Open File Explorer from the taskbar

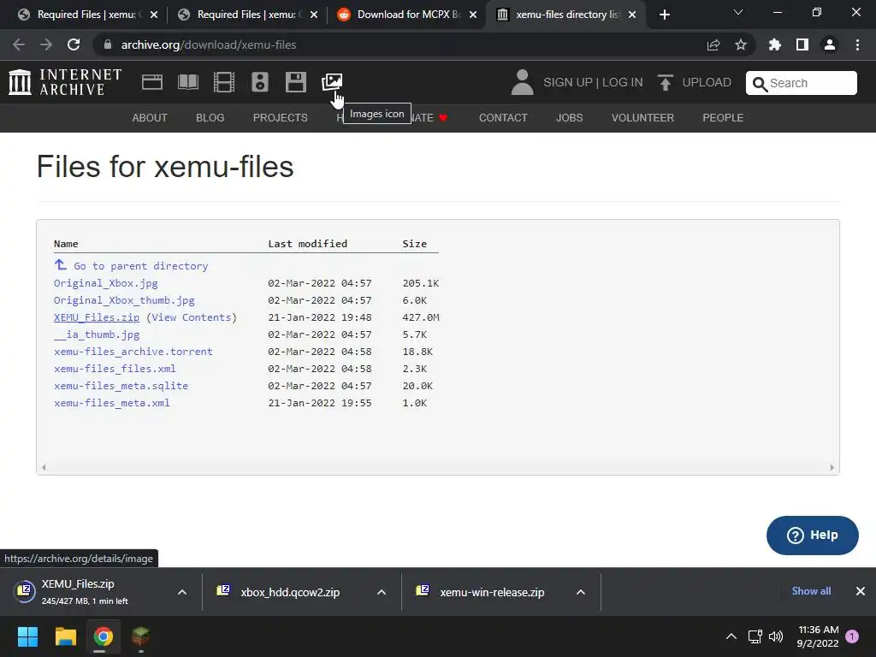[x=65, y=636]
